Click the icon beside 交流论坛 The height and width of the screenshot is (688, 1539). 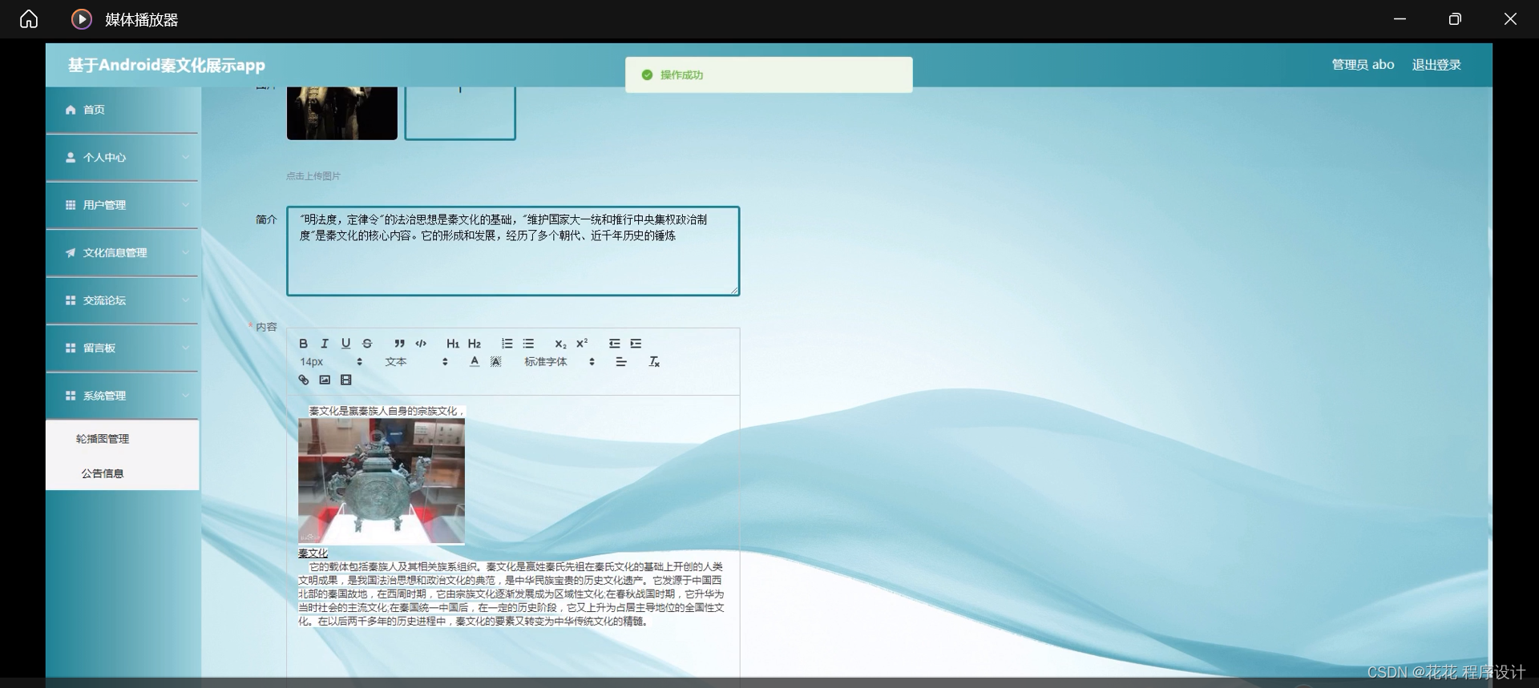[x=71, y=300]
